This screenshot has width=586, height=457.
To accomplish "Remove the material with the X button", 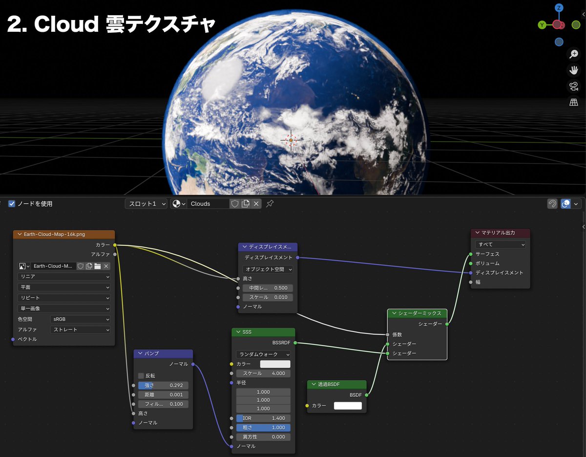I will (x=256, y=204).
